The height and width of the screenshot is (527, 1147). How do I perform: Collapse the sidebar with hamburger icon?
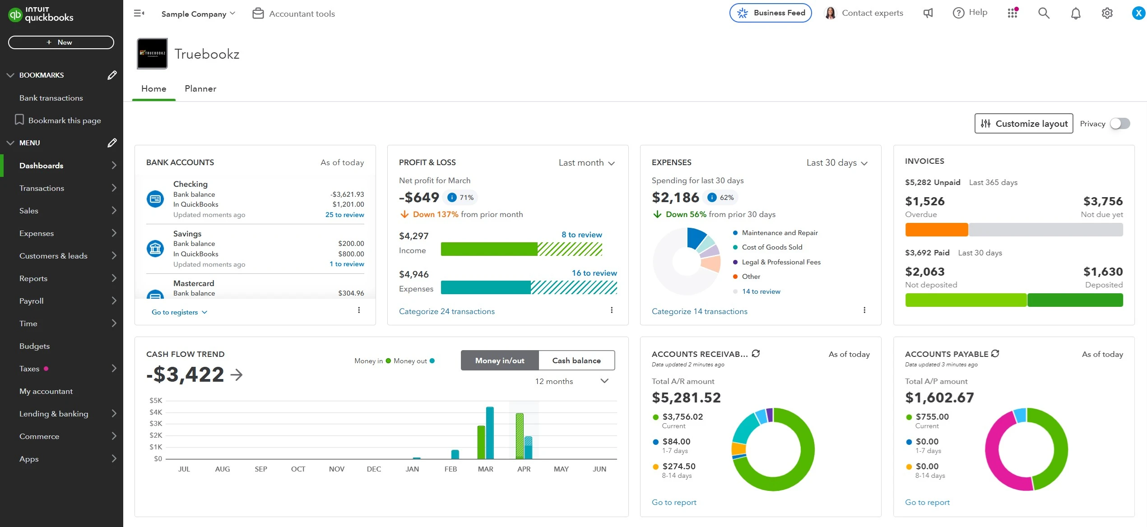coord(139,14)
